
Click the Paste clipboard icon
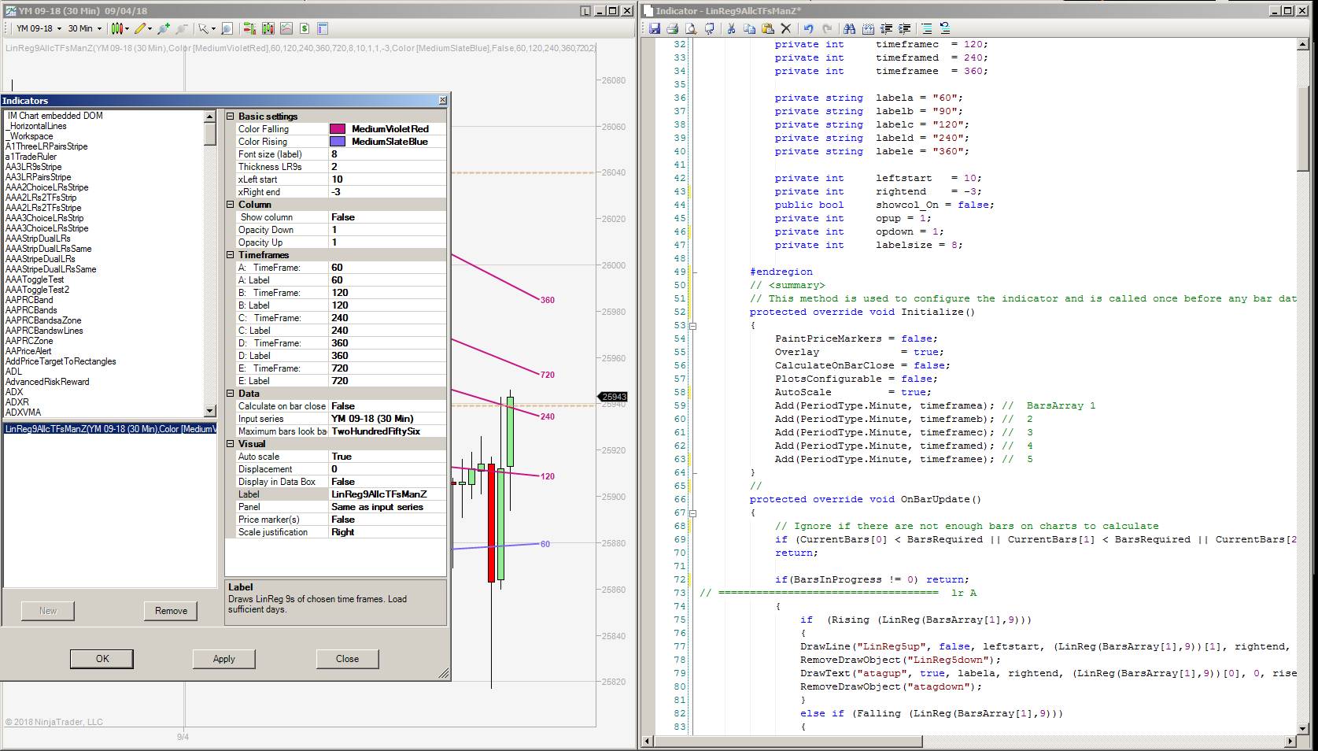click(x=767, y=28)
